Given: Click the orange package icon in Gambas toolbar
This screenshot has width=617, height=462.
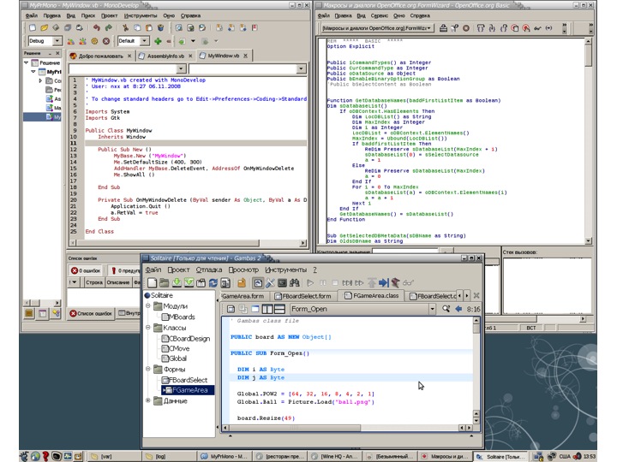Looking at the screenshot, I should point(241,283).
